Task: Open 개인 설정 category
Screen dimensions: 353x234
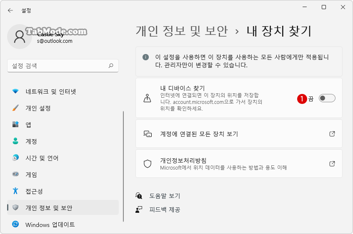Action: (63, 108)
